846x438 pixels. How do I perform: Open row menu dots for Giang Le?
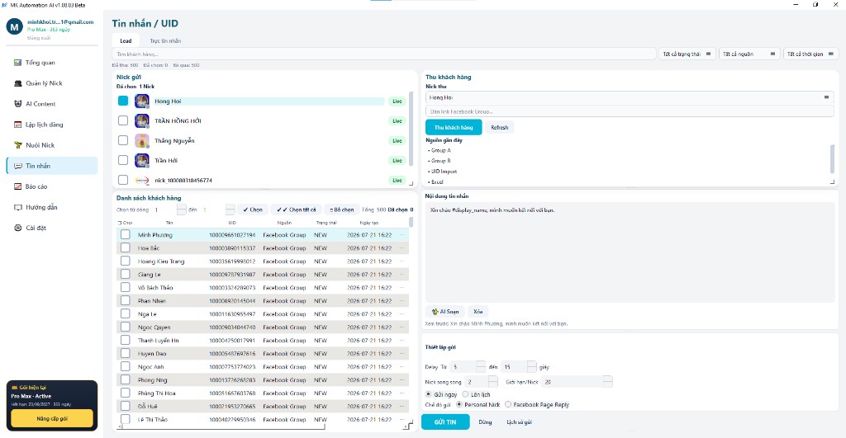pos(402,274)
